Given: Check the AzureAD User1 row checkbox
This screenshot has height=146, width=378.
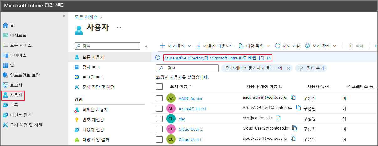Looking at the screenshot, I should (x=159, y=109).
